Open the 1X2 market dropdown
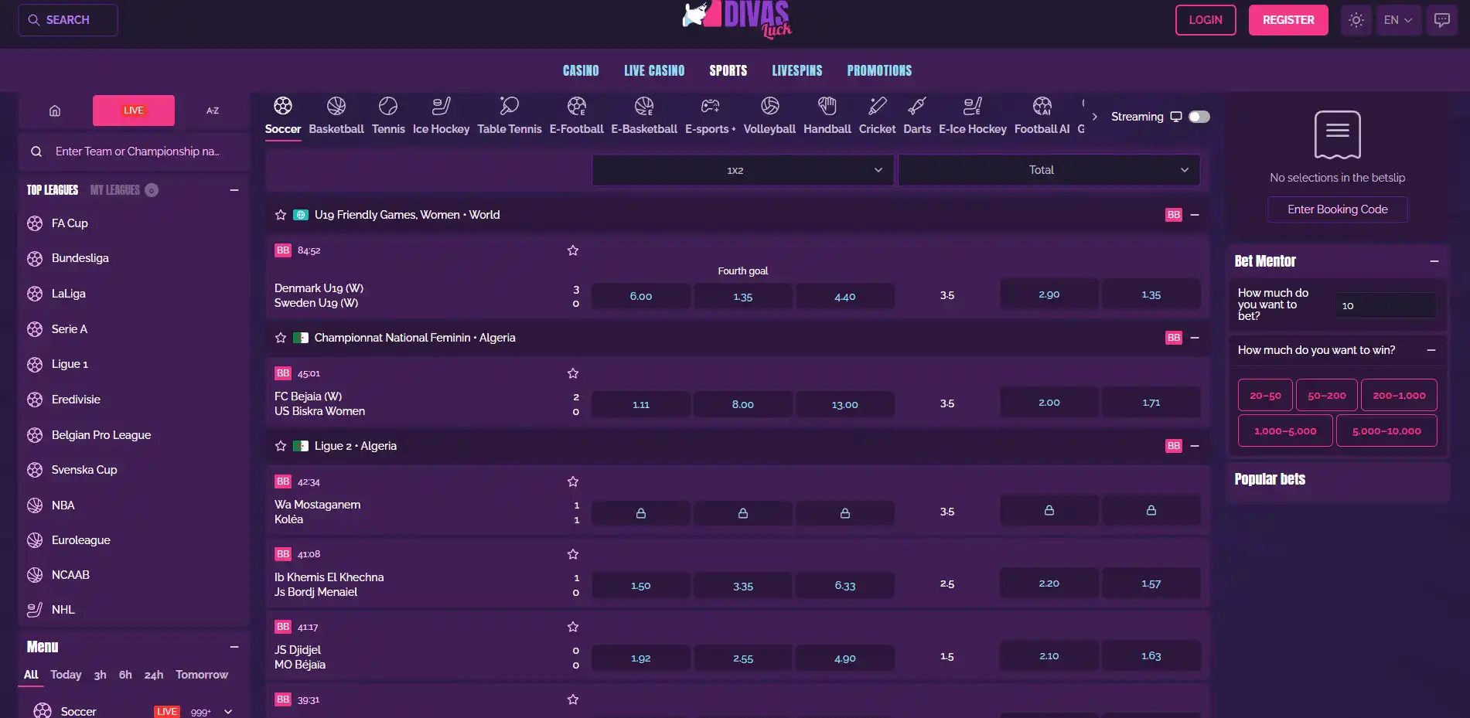This screenshot has height=718, width=1470. click(x=742, y=170)
